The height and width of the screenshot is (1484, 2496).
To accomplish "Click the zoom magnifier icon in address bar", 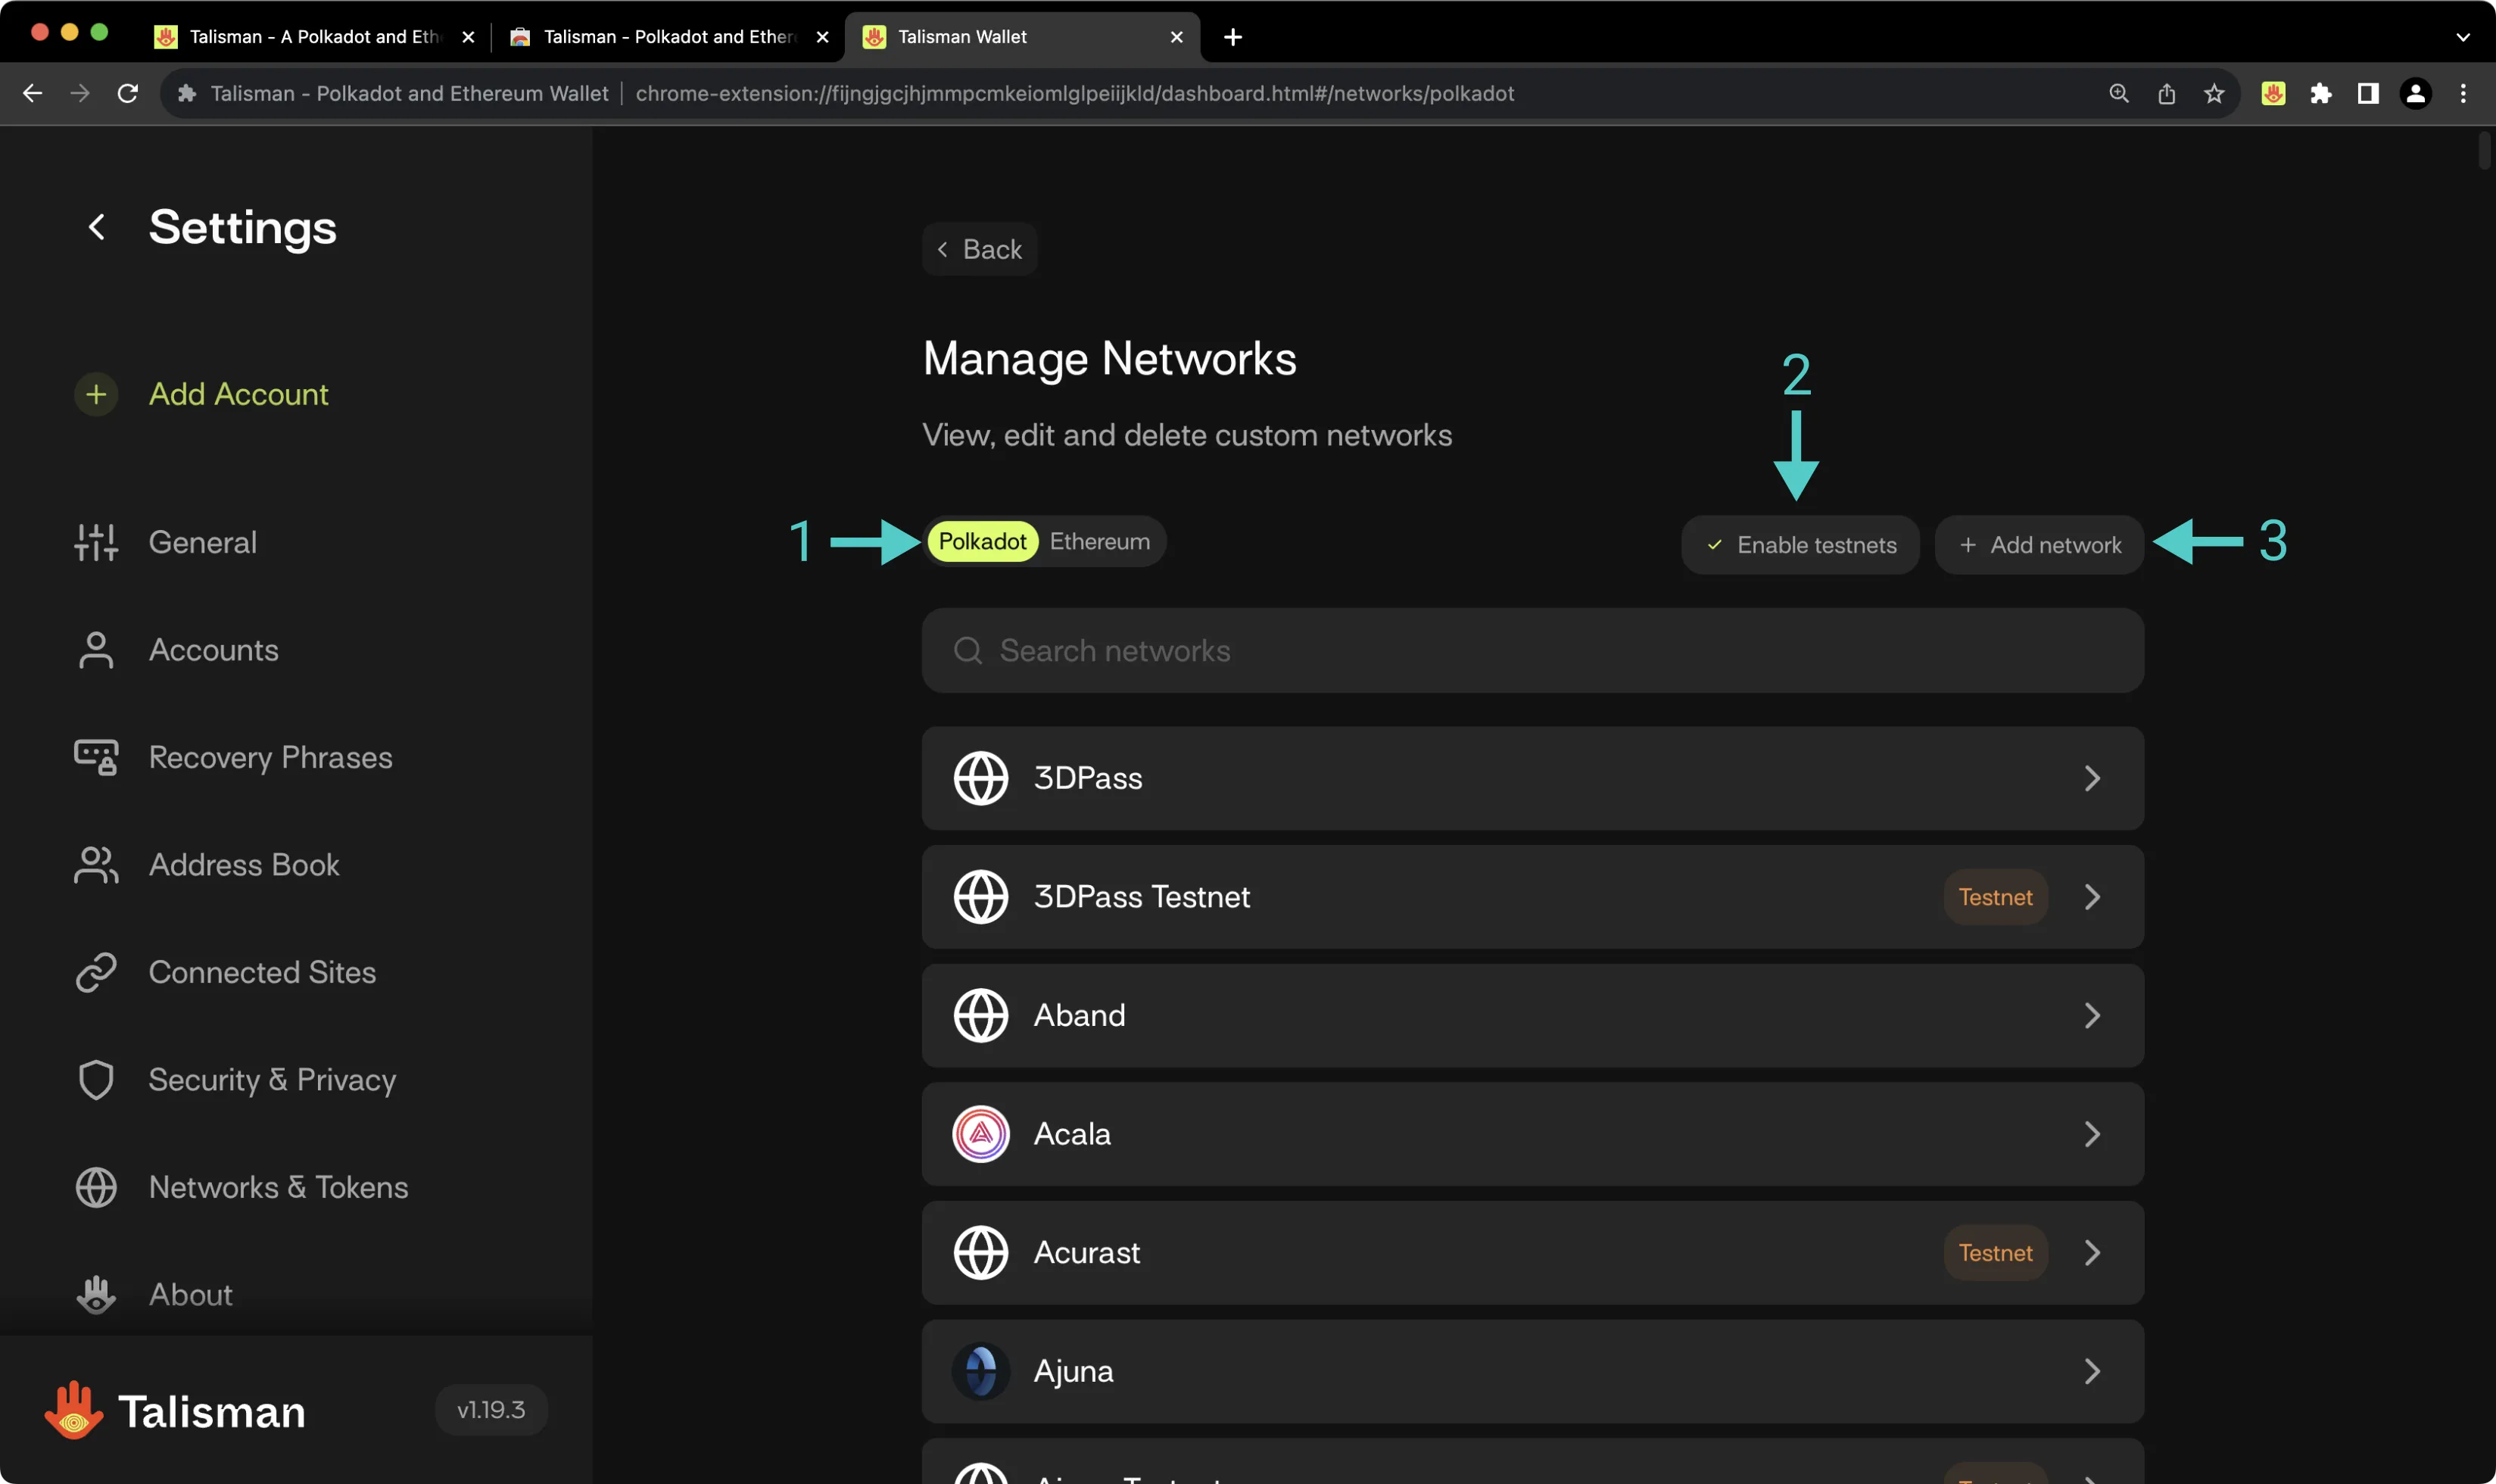I will (x=2118, y=93).
